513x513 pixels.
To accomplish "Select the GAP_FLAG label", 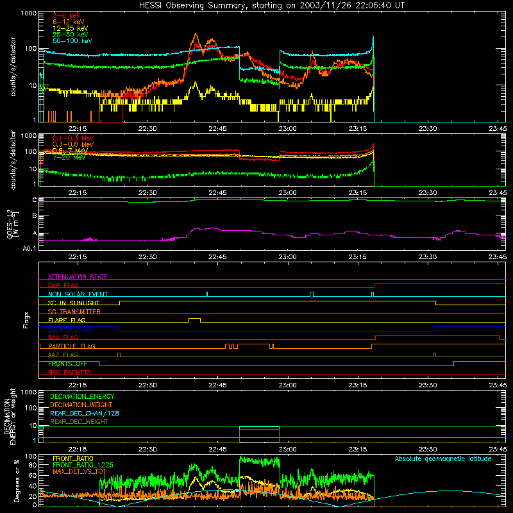I will click(x=63, y=285).
